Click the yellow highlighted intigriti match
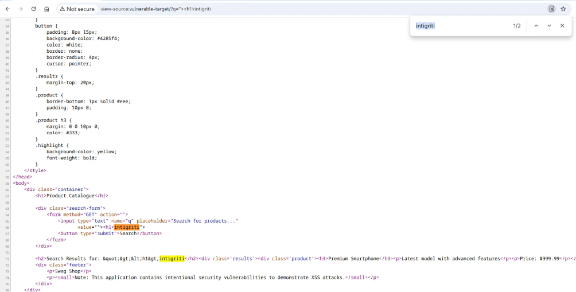The image size is (576, 292). point(172,259)
